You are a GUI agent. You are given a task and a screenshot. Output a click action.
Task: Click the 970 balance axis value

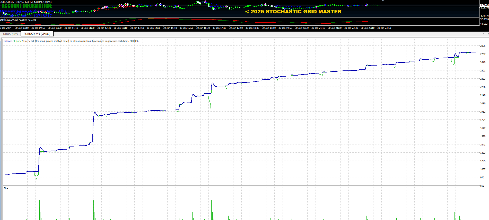pos(482,178)
